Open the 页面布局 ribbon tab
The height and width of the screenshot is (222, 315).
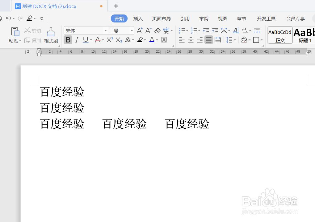162,18
